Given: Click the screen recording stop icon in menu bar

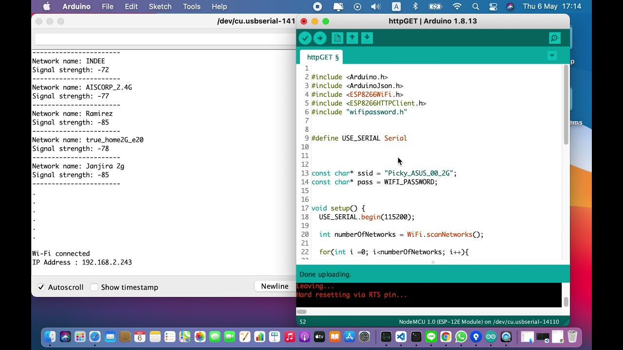Looking at the screenshot, I should (x=317, y=6).
